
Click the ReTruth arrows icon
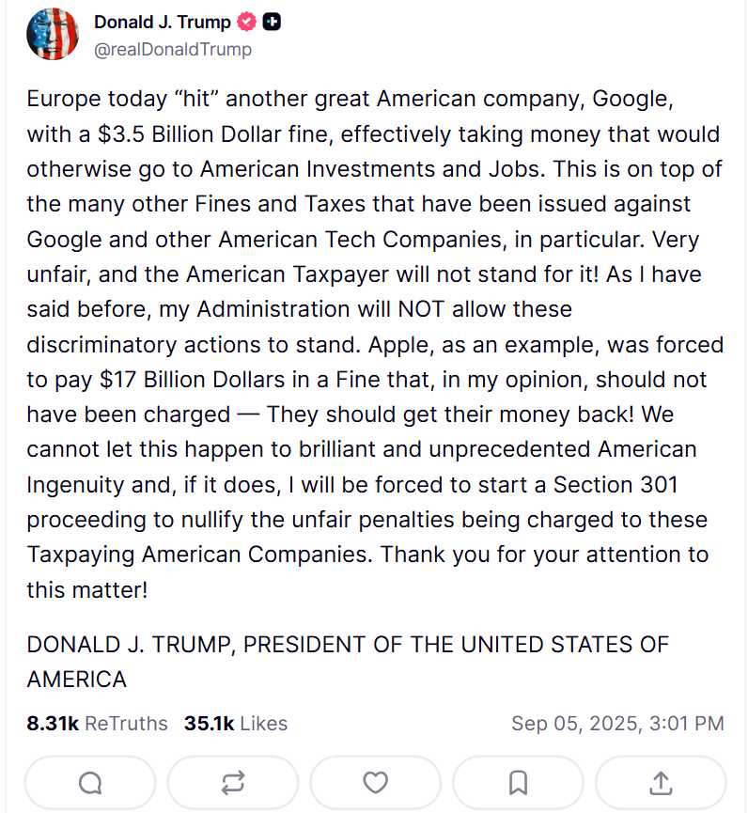[x=233, y=782]
